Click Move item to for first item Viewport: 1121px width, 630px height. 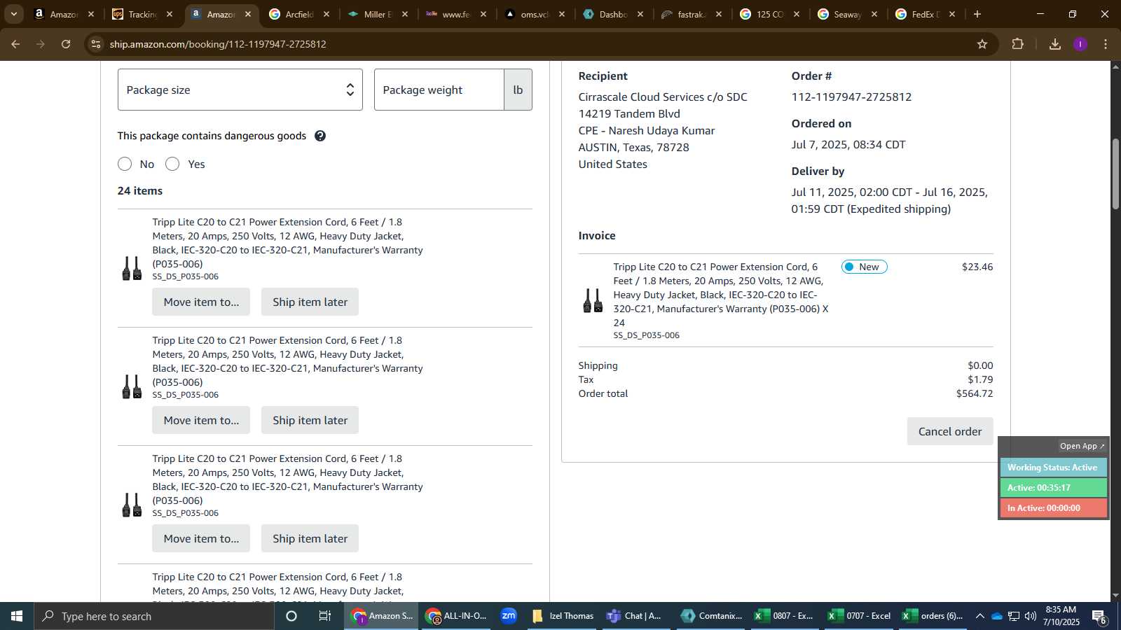tap(201, 302)
